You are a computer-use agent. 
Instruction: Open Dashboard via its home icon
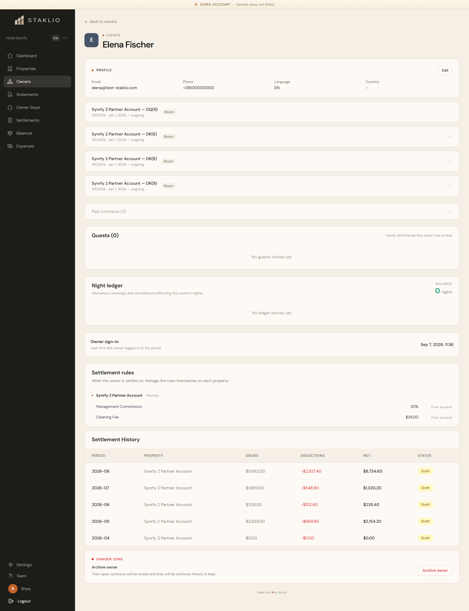coord(10,56)
